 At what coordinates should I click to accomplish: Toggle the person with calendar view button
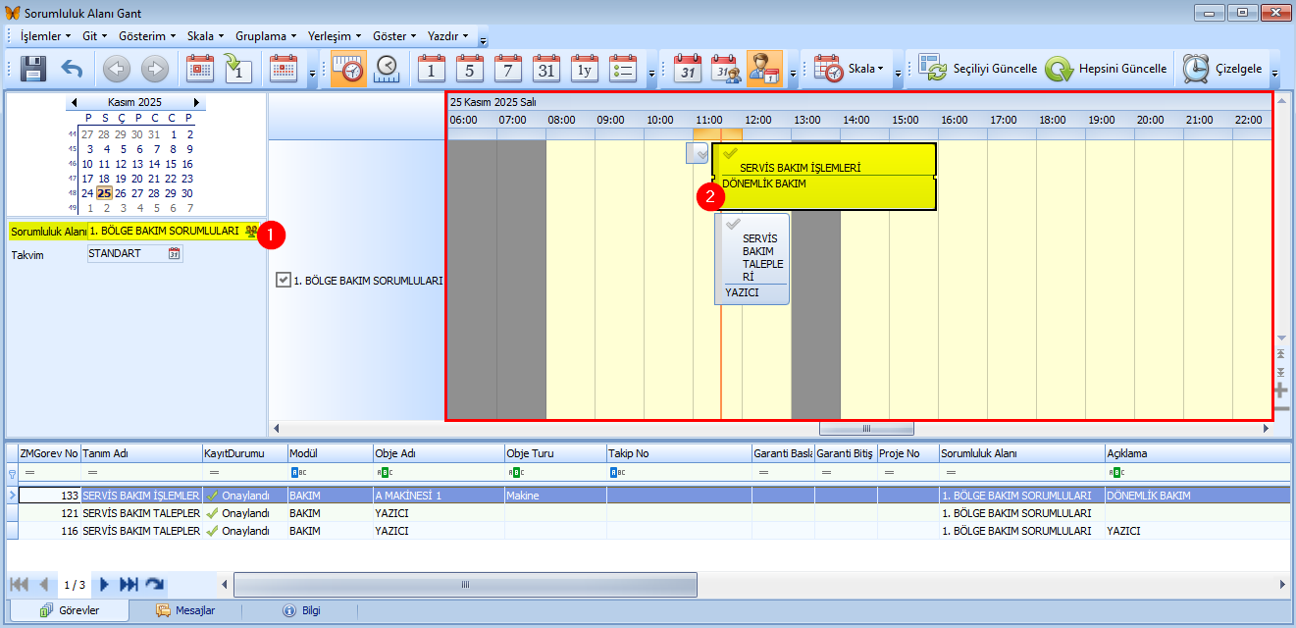pos(764,69)
